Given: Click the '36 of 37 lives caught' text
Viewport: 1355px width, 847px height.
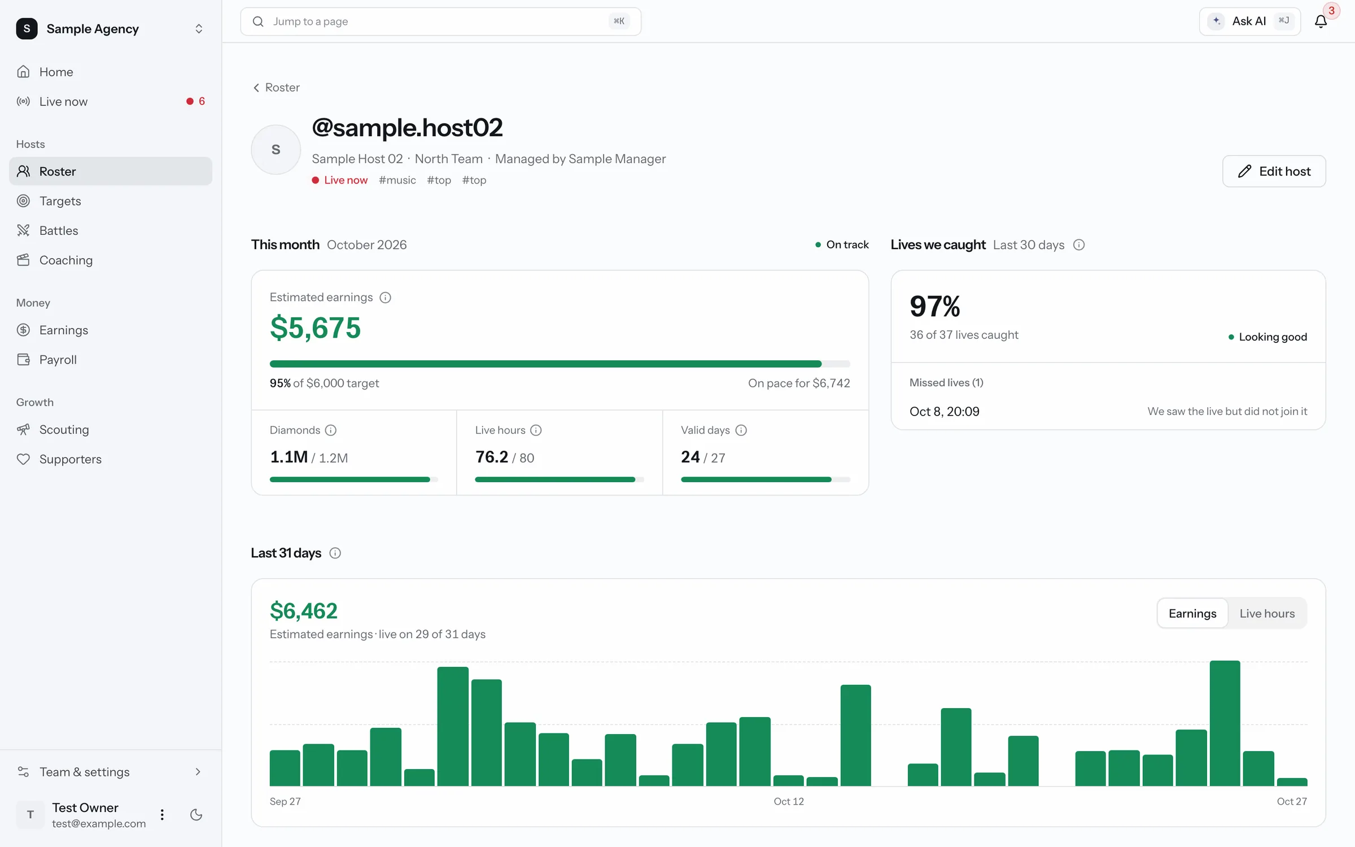Looking at the screenshot, I should tap(964, 335).
